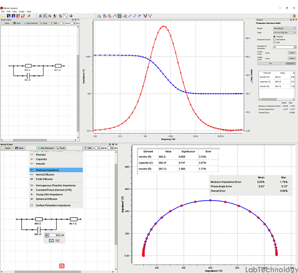
Task: Click vertical scrollbar of upper Model Editor
Action: [x=78, y=93]
